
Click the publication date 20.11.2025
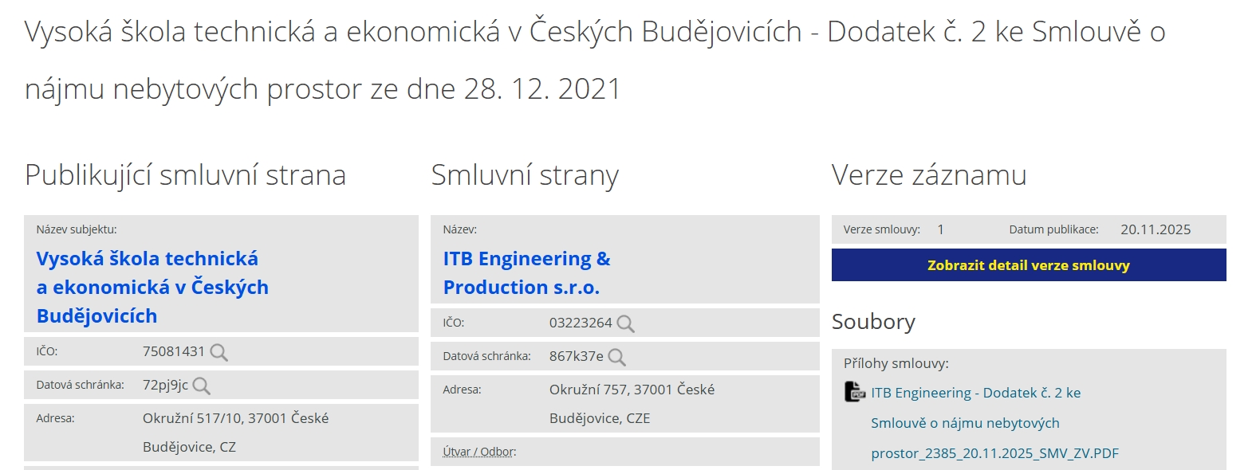point(1156,229)
